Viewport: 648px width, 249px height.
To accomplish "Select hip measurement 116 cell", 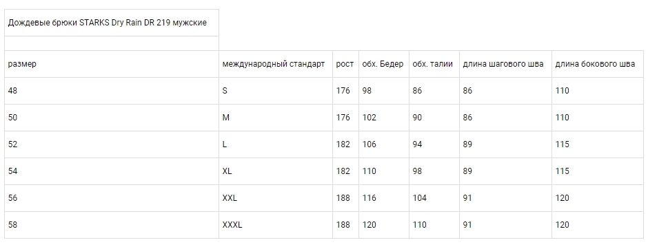I will click(384, 198).
